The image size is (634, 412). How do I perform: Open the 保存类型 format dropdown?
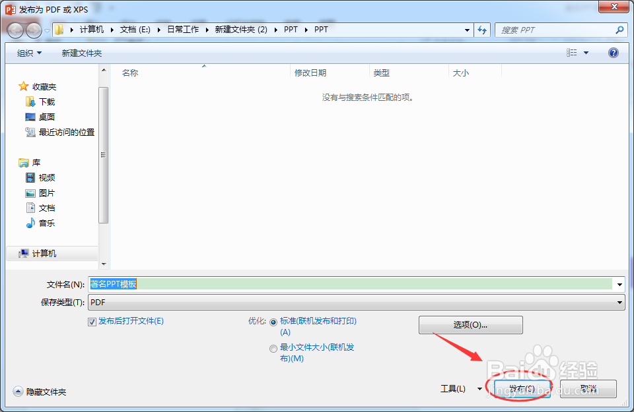pos(619,302)
